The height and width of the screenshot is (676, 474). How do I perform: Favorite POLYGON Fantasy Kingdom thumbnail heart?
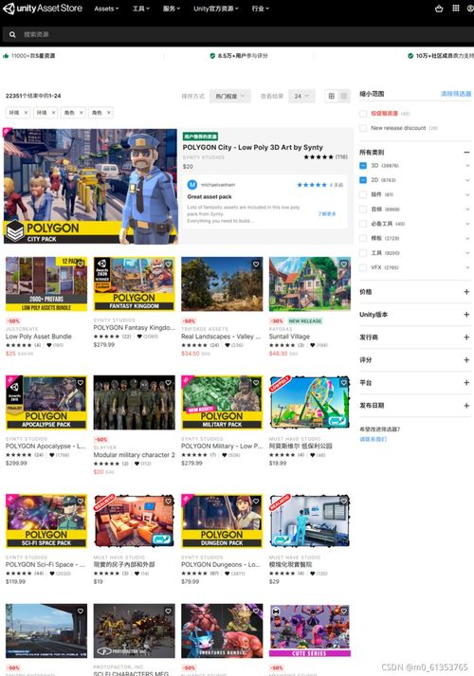pyautogui.click(x=169, y=264)
